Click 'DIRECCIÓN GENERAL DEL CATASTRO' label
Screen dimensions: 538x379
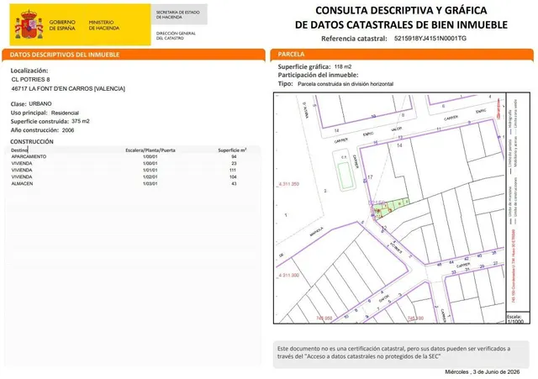(176, 35)
